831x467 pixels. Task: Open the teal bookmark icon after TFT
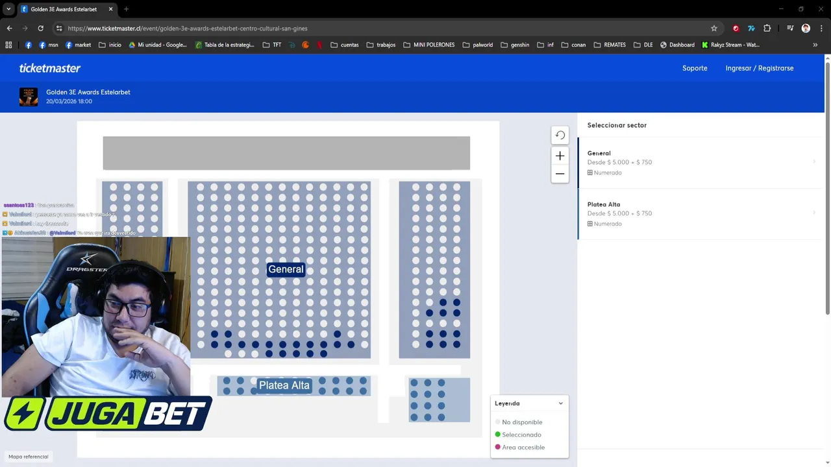tap(292, 45)
